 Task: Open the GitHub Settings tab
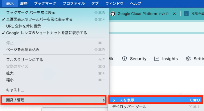point(195,59)
